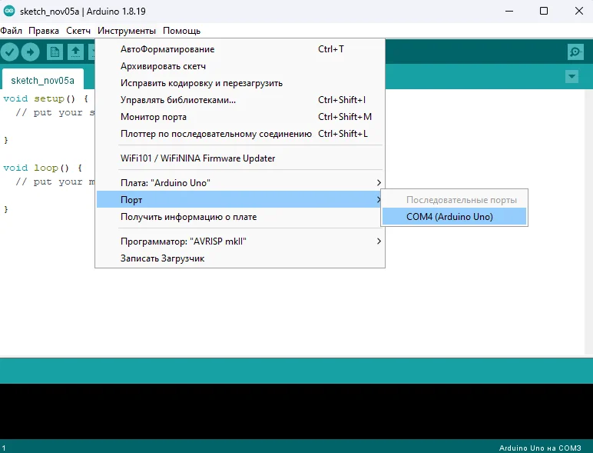Open the Скетч menu
The width and height of the screenshot is (593, 453).
point(78,31)
